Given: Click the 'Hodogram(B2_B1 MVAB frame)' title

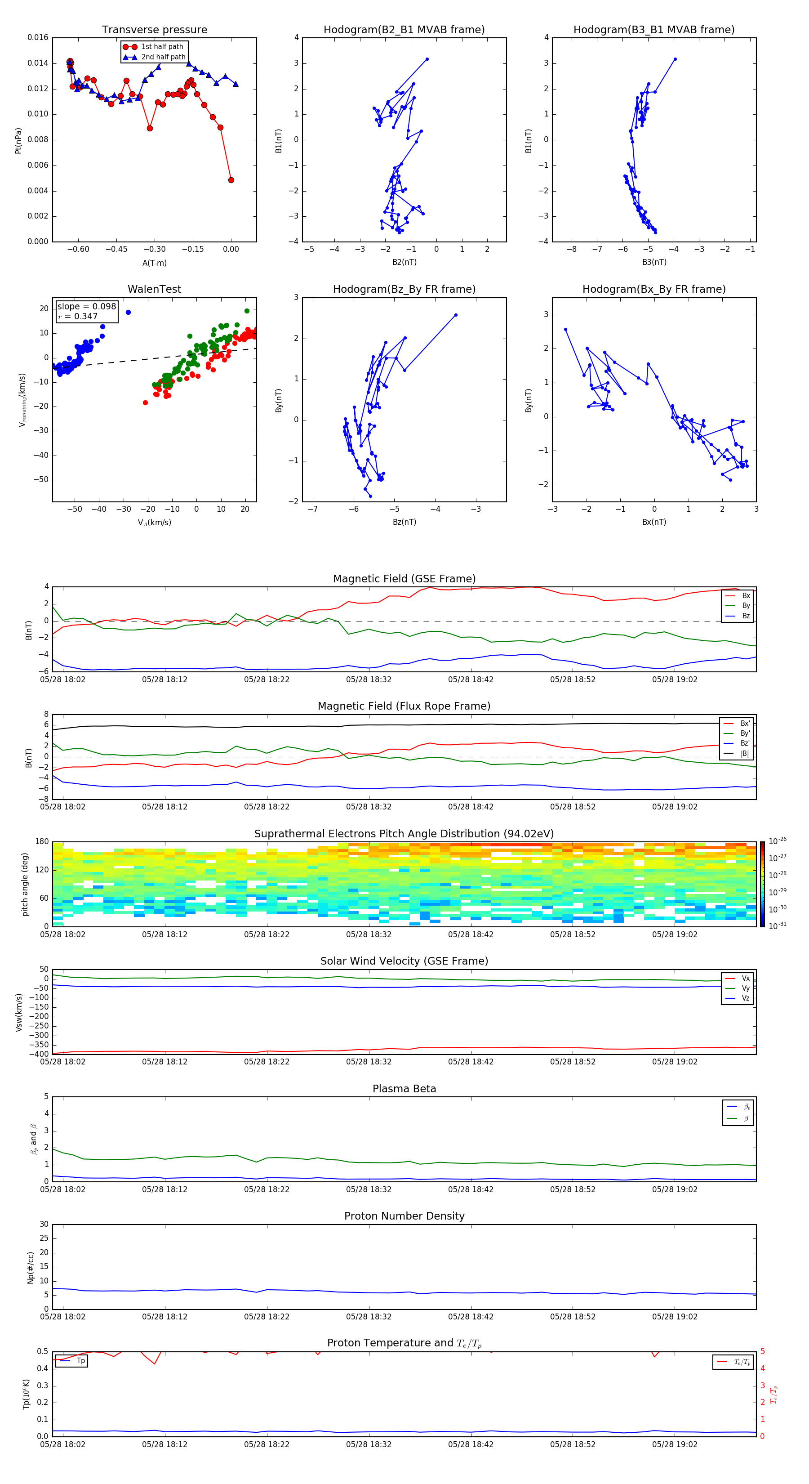Looking at the screenshot, I should (x=404, y=29).
